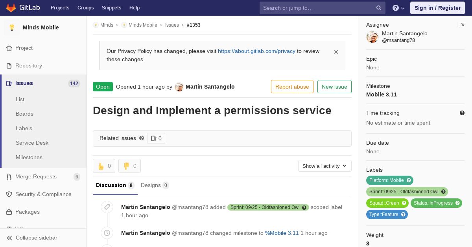Dismiss the privacy policy banner

tap(336, 52)
